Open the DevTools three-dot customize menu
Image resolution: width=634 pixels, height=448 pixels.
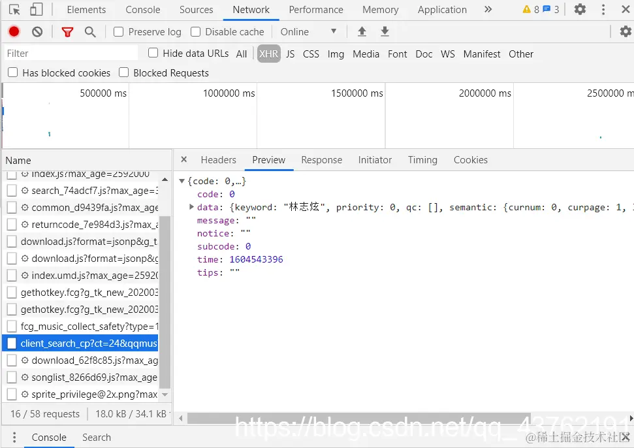coord(603,9)
